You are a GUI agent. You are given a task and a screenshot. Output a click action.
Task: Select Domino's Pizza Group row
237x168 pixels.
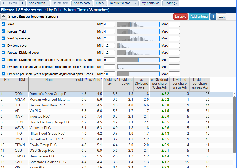pyautogui.click(x=116, y=94)
